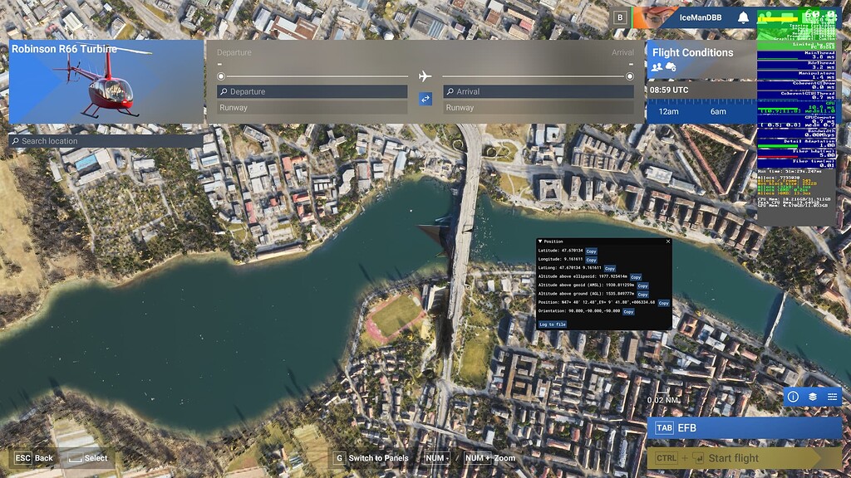Open the map layers panel icon
Screen dimensions: 851x478
[x=813, y=397]
